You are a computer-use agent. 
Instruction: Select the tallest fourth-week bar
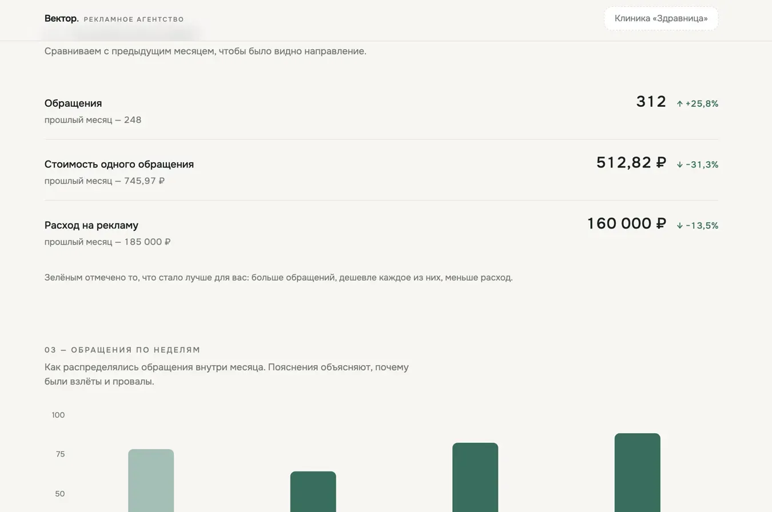point(638,473)
